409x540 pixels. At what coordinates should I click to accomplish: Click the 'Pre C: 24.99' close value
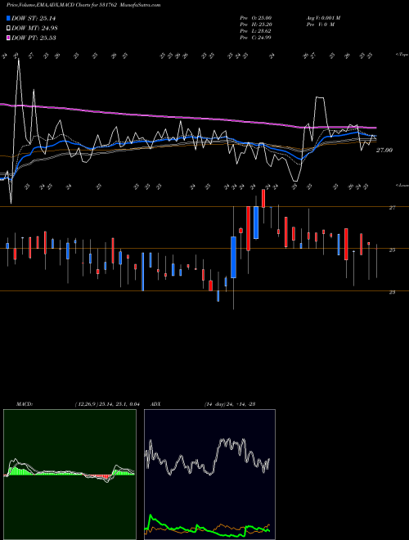click(255, 38)
